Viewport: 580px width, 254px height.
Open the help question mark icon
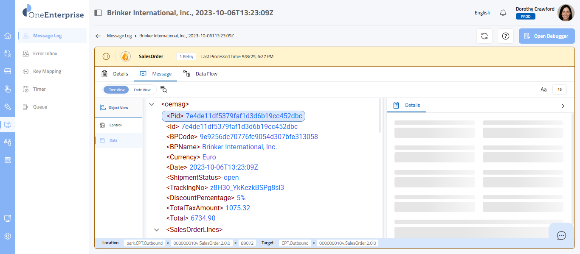point(505,36)
